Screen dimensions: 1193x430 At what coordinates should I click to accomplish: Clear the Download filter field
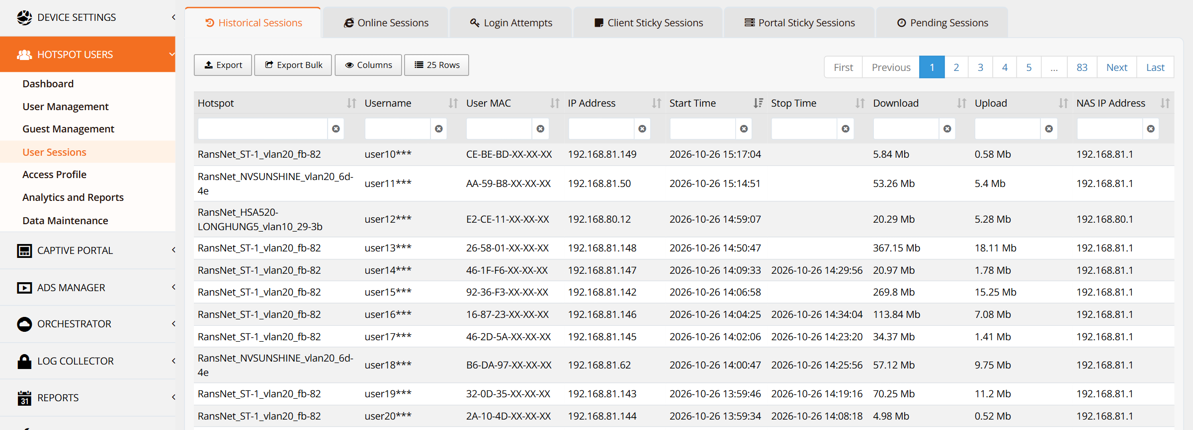[x=947, y=129]
